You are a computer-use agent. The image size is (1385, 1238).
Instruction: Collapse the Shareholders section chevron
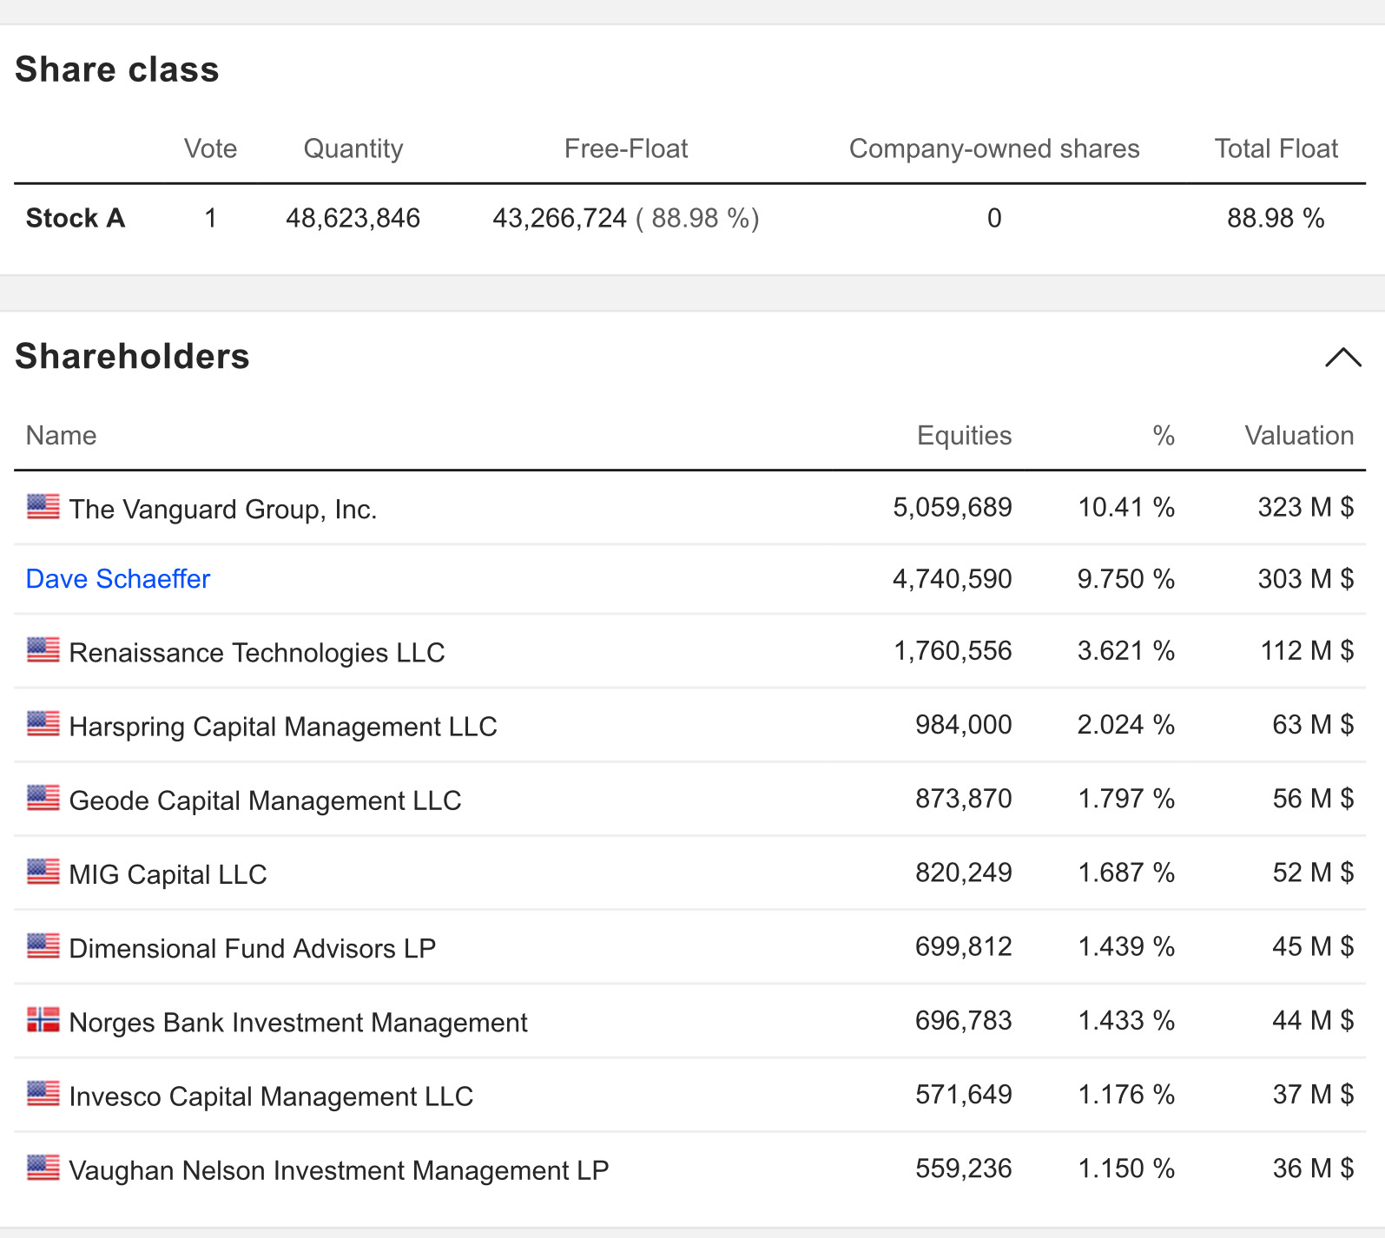coord(1342,358)
